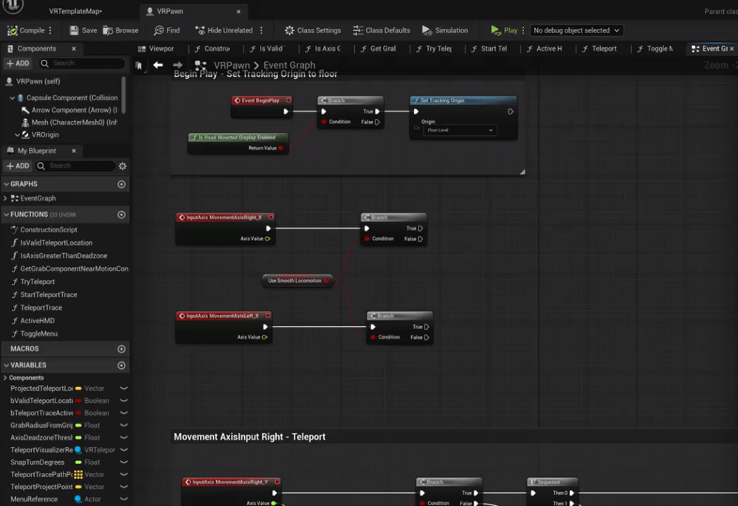
Task: Browse to asset in content browser
Action: pyautogui.click(x=121, y=30)
